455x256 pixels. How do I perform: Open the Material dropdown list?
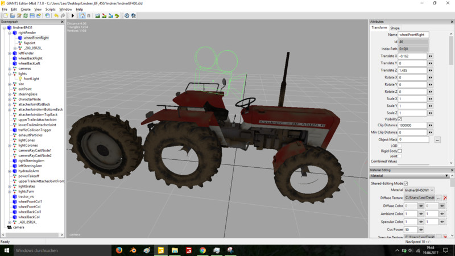pyautogui.click(x=432, y=190)
